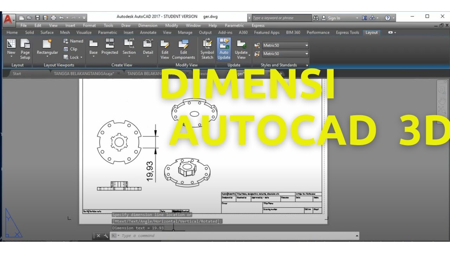Expand the Help dropdown arrow
This screenshot has width=450, height=253.
(394, 18)
